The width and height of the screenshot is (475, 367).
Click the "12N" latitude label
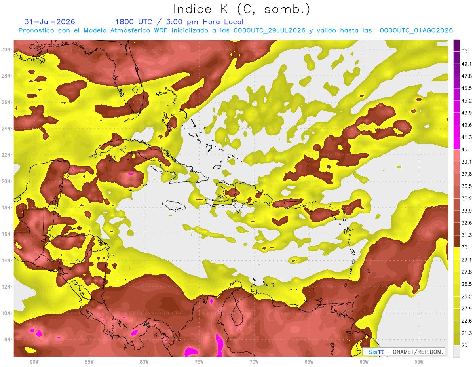pyautogui.click(x=6, y=287)
